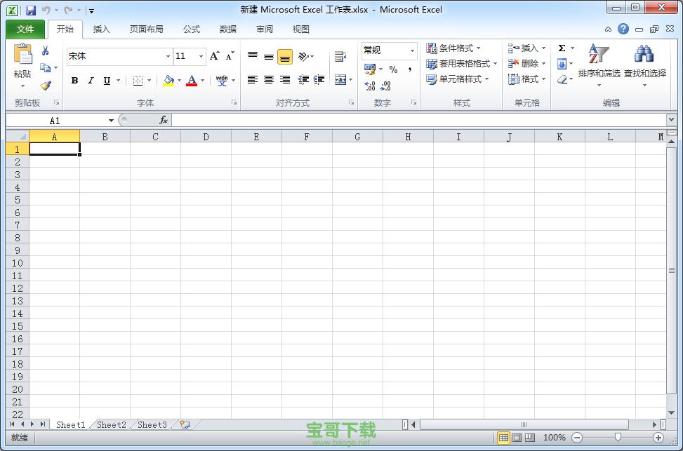This screenshot has height=451, width=683.
Task: Expand the font size dropdown
Action: point(199,56)
